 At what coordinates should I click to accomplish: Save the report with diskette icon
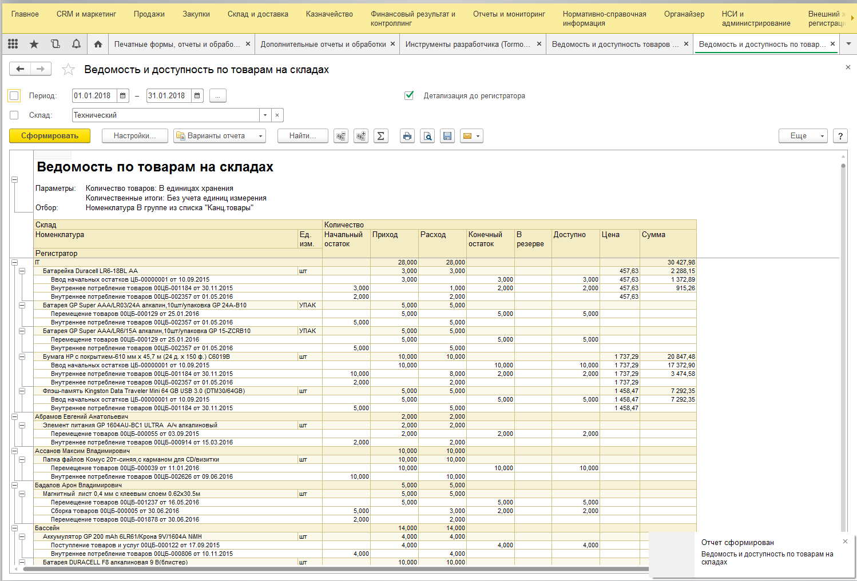pos(447,136)
